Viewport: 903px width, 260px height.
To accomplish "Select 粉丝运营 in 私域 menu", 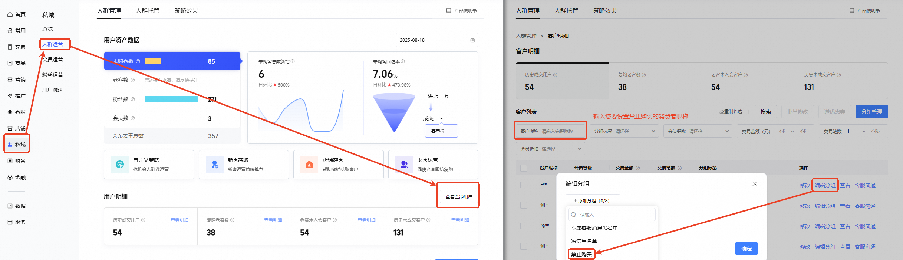I will 53,75.
